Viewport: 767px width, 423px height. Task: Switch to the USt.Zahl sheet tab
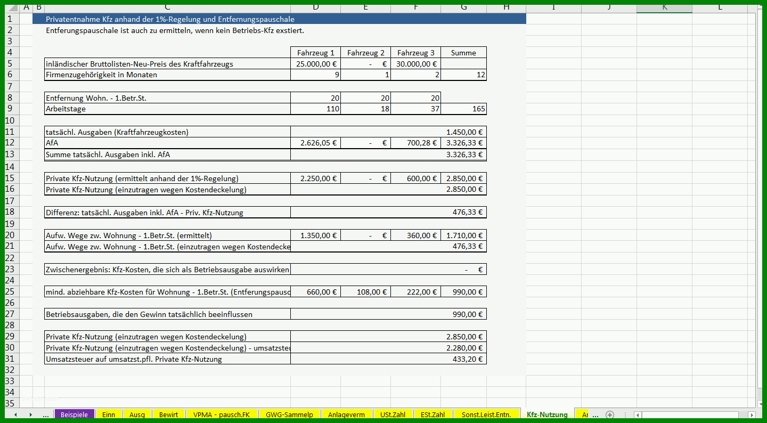(393, 414)
